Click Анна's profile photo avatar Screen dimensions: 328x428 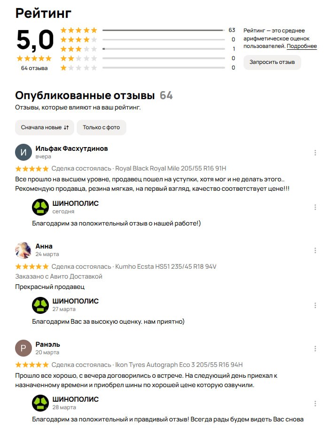pos(23,250)
